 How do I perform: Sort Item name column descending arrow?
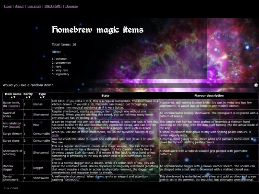tap(14, 97)
